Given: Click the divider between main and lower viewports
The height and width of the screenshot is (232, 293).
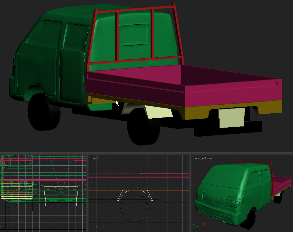Looking at the screenshot, I should (x=146, y=153).
